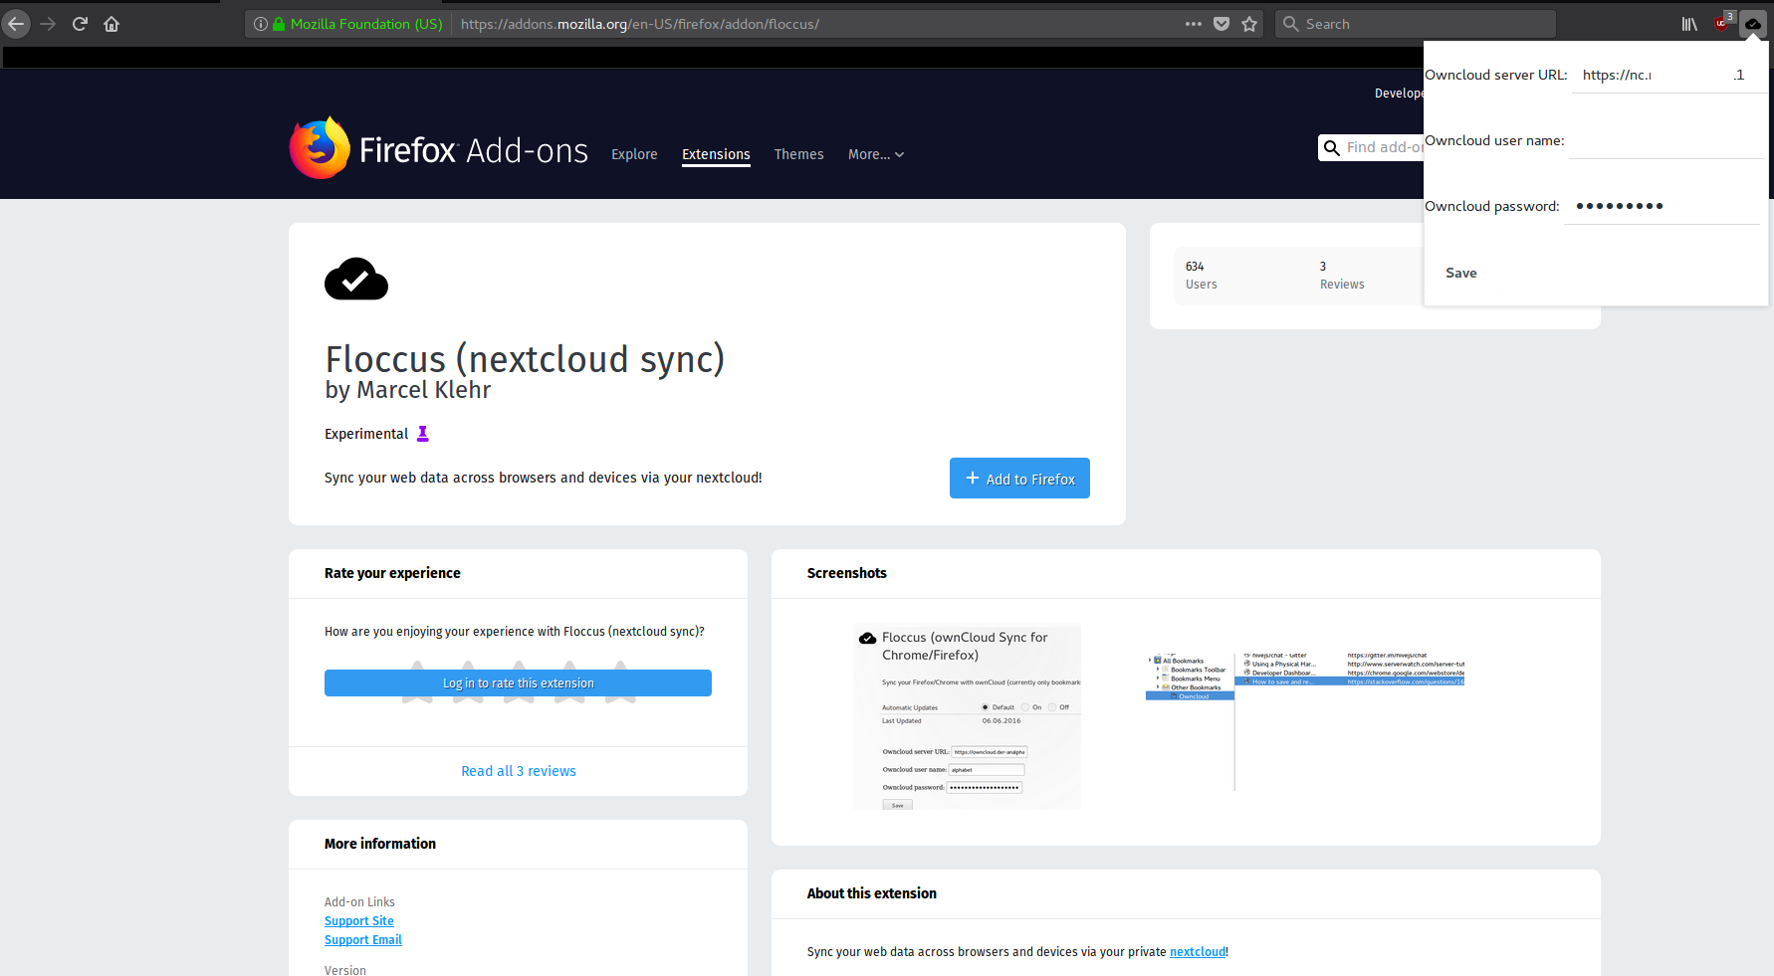This screenshot has width=1774, height=976.
Task: Click Save in the Floccus popup
Action: (x=1461, y=273)
